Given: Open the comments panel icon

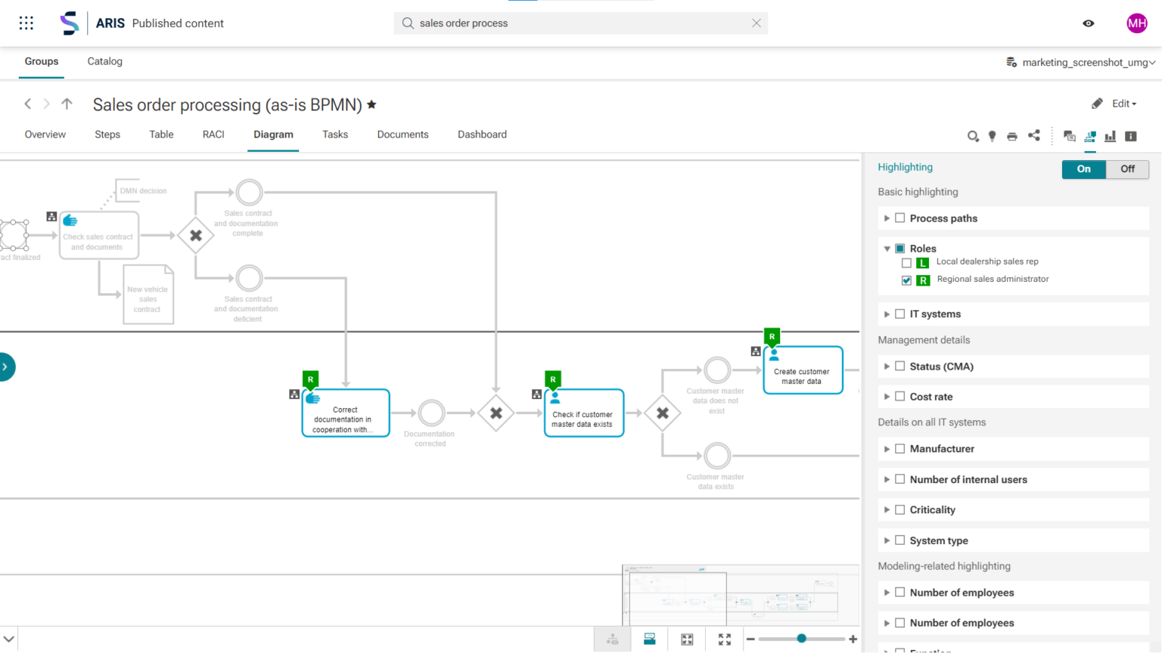Looking at the screenshot, I should click(1069, 136).
